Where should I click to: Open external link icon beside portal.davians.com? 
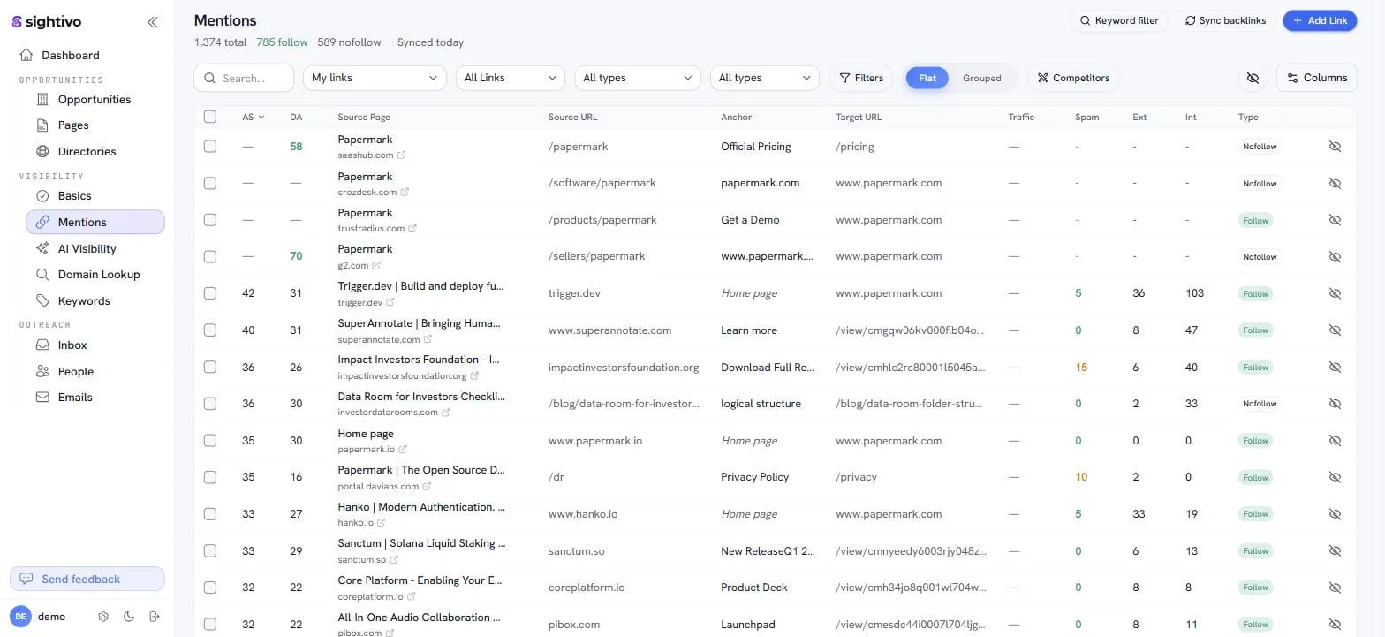[427, 486]
